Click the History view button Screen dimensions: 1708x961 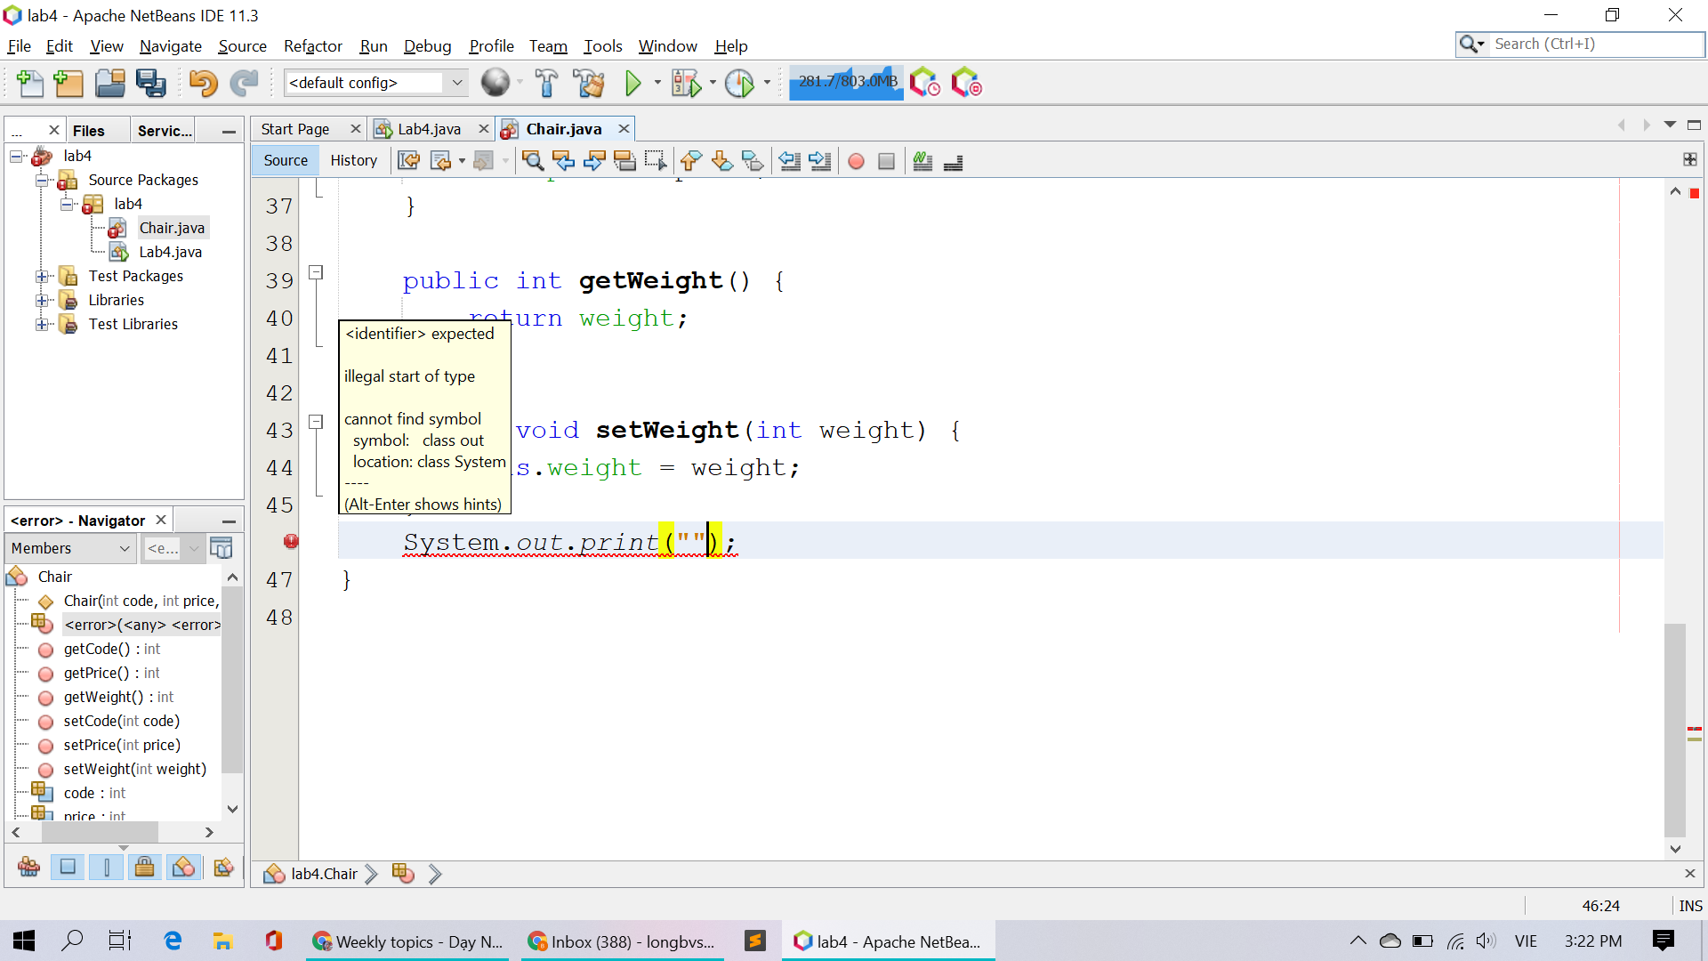(x=353, y=160)
